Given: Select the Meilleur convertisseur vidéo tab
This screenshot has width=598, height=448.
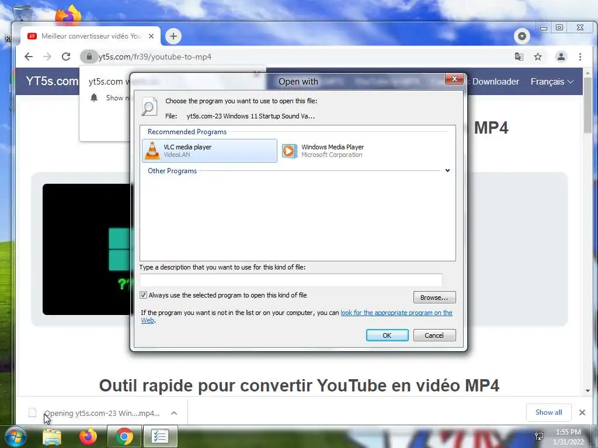Looking at the screenshot, I should point(89,36).
